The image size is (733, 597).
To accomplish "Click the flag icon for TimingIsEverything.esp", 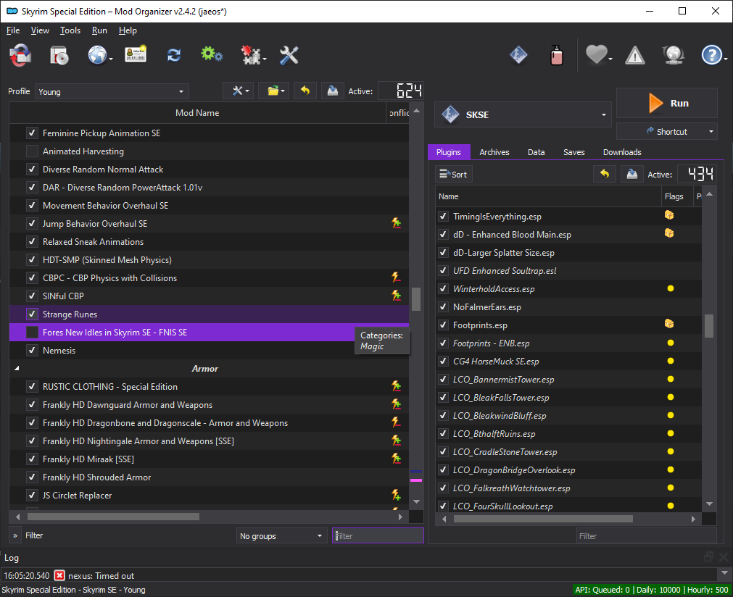I will (x=669, y=215).
